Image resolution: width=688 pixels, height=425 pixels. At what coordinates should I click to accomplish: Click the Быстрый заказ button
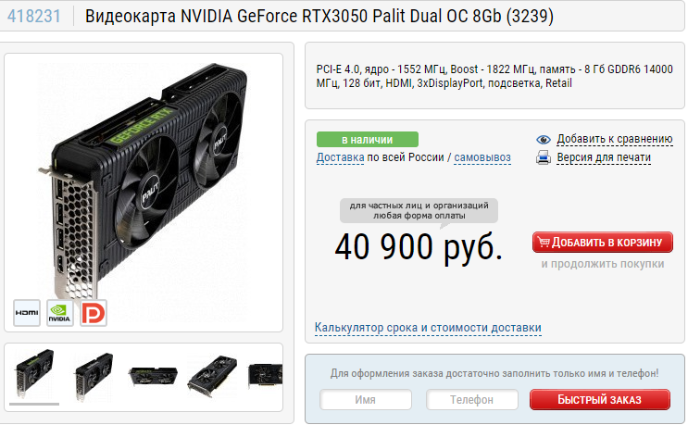[600, 400]
